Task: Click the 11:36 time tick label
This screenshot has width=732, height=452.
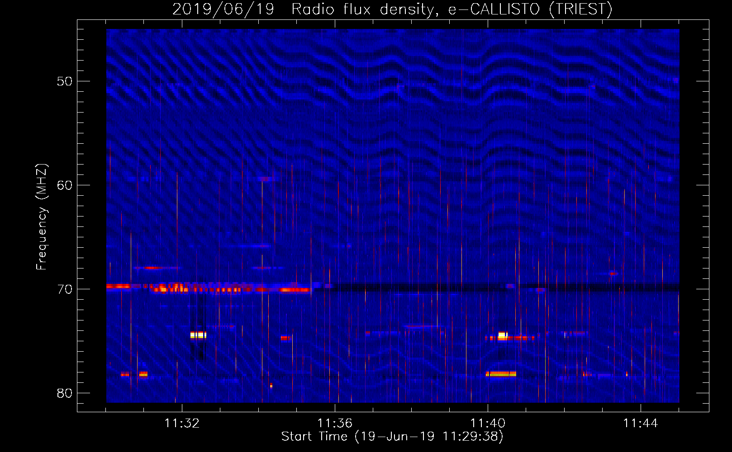Action: 335,423
